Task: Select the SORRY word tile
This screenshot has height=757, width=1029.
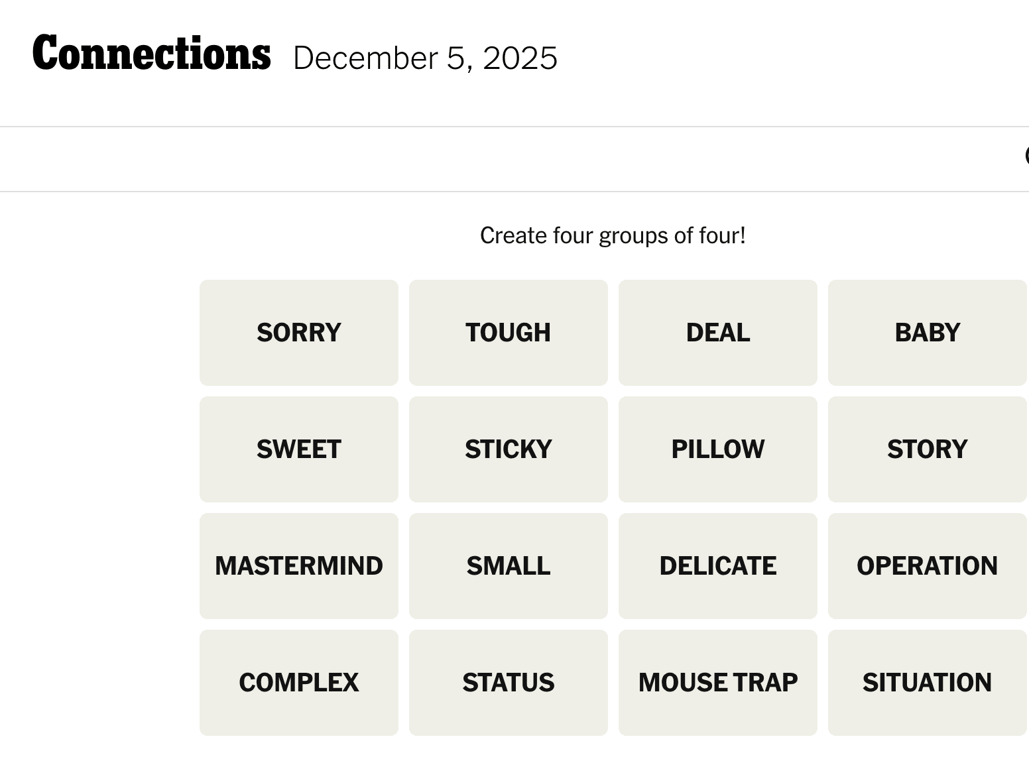Action: coord(298,332)
